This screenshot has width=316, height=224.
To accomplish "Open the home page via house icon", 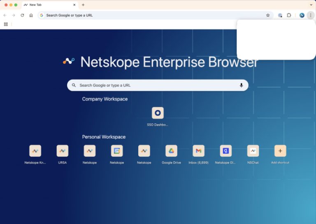I will [31, 15].
